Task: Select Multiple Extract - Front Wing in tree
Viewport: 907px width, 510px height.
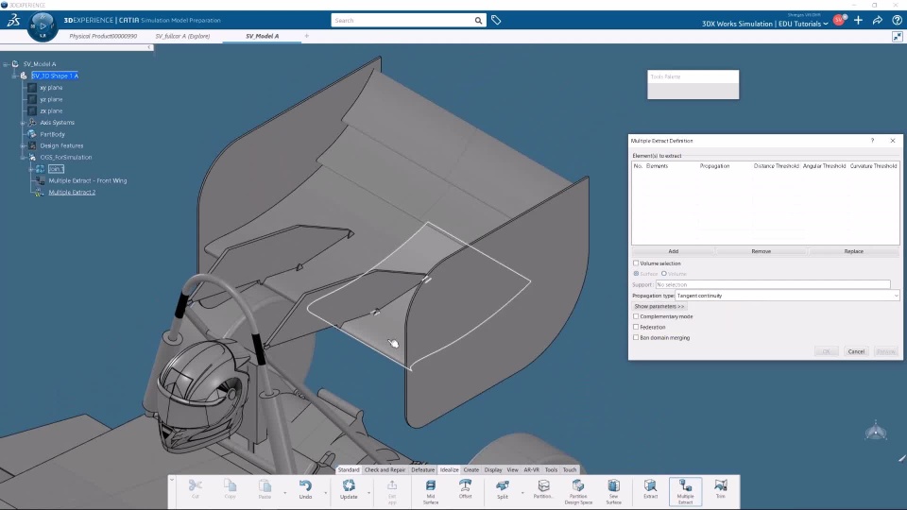Action: (88, 180)
